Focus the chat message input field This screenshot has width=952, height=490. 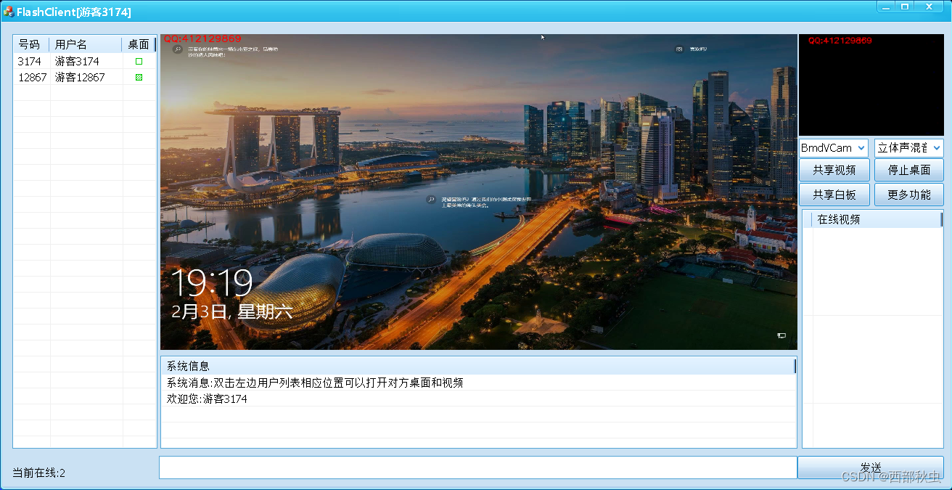pos(478,467)
